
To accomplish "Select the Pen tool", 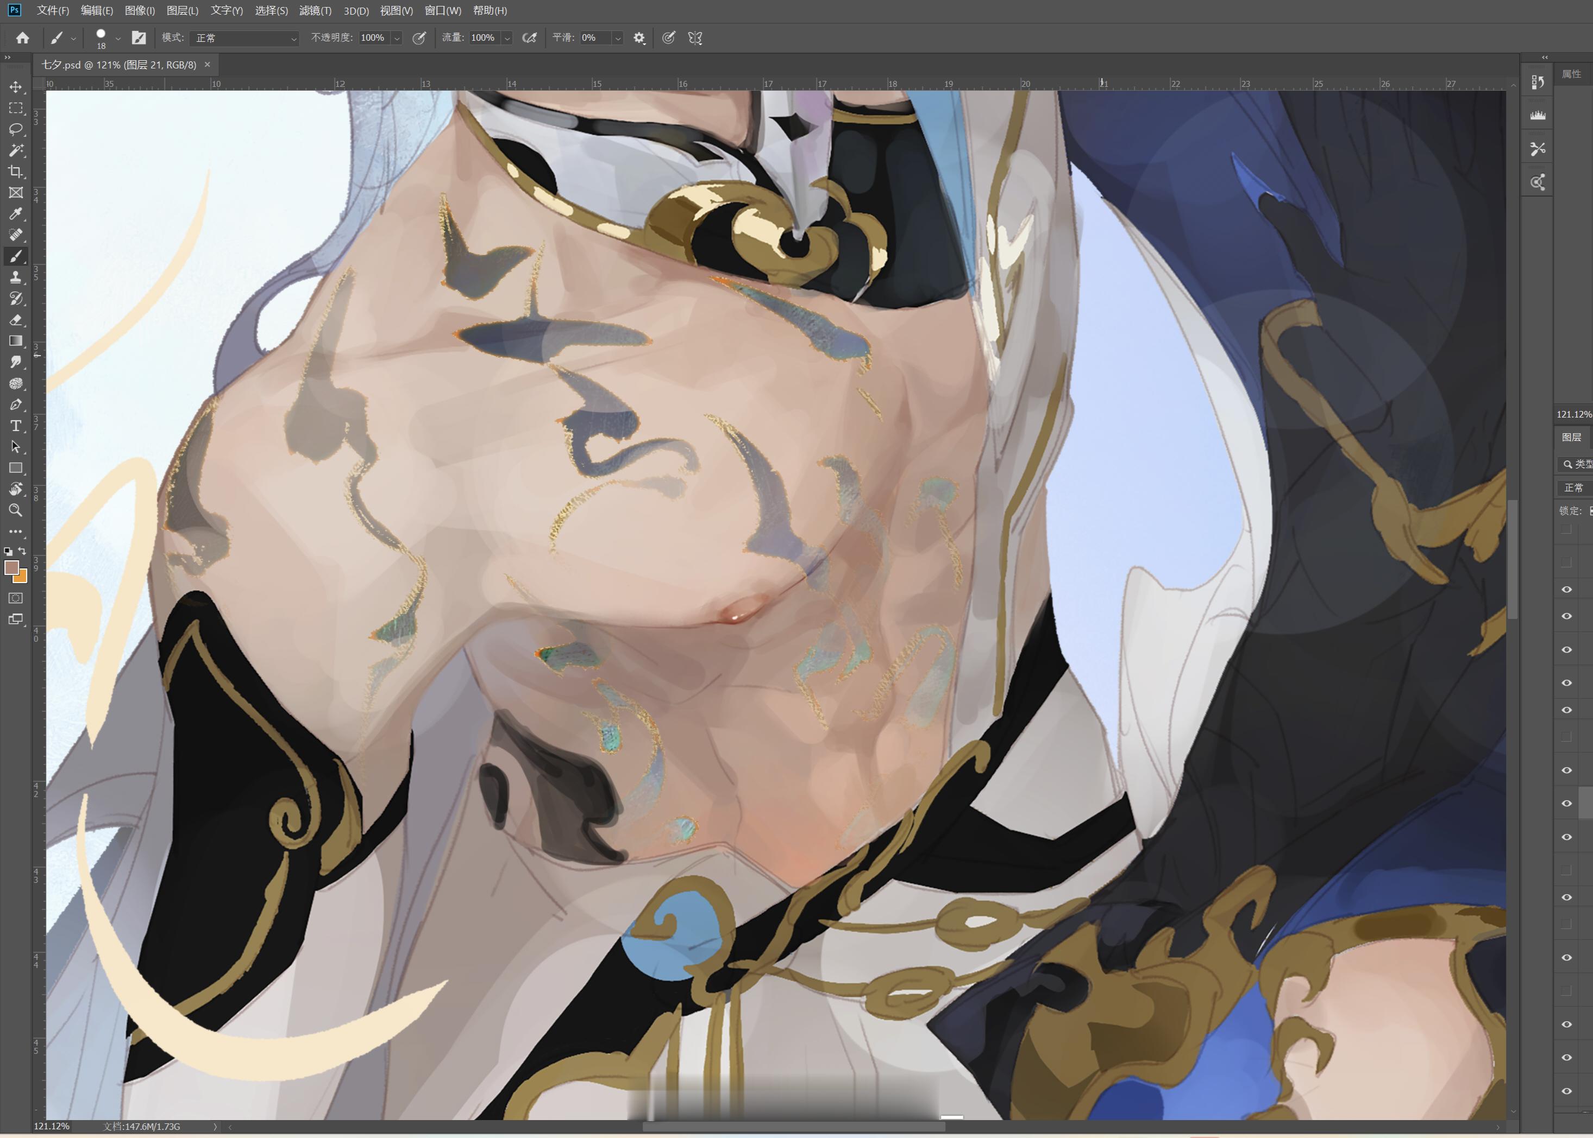I will tap(15, 404).
